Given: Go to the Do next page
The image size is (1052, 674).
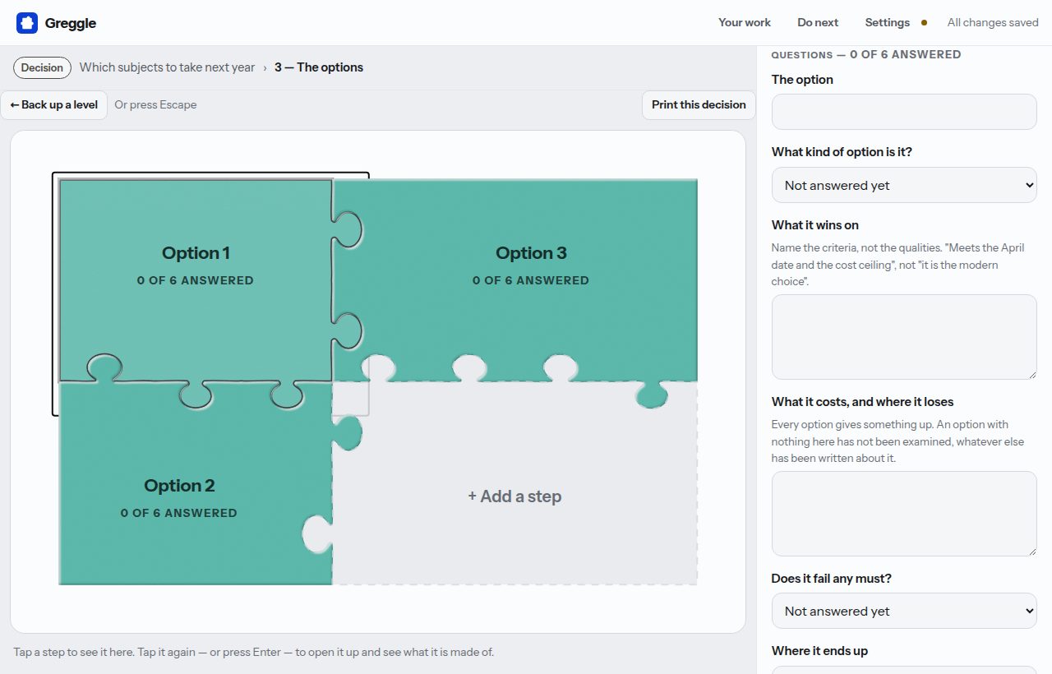Looking at the screenshot, I should coord(818,22).
